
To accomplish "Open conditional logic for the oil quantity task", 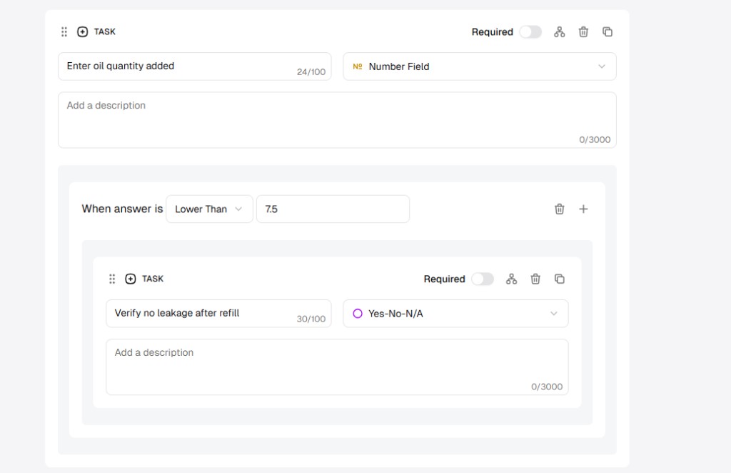I will click(x=560, y=31).
